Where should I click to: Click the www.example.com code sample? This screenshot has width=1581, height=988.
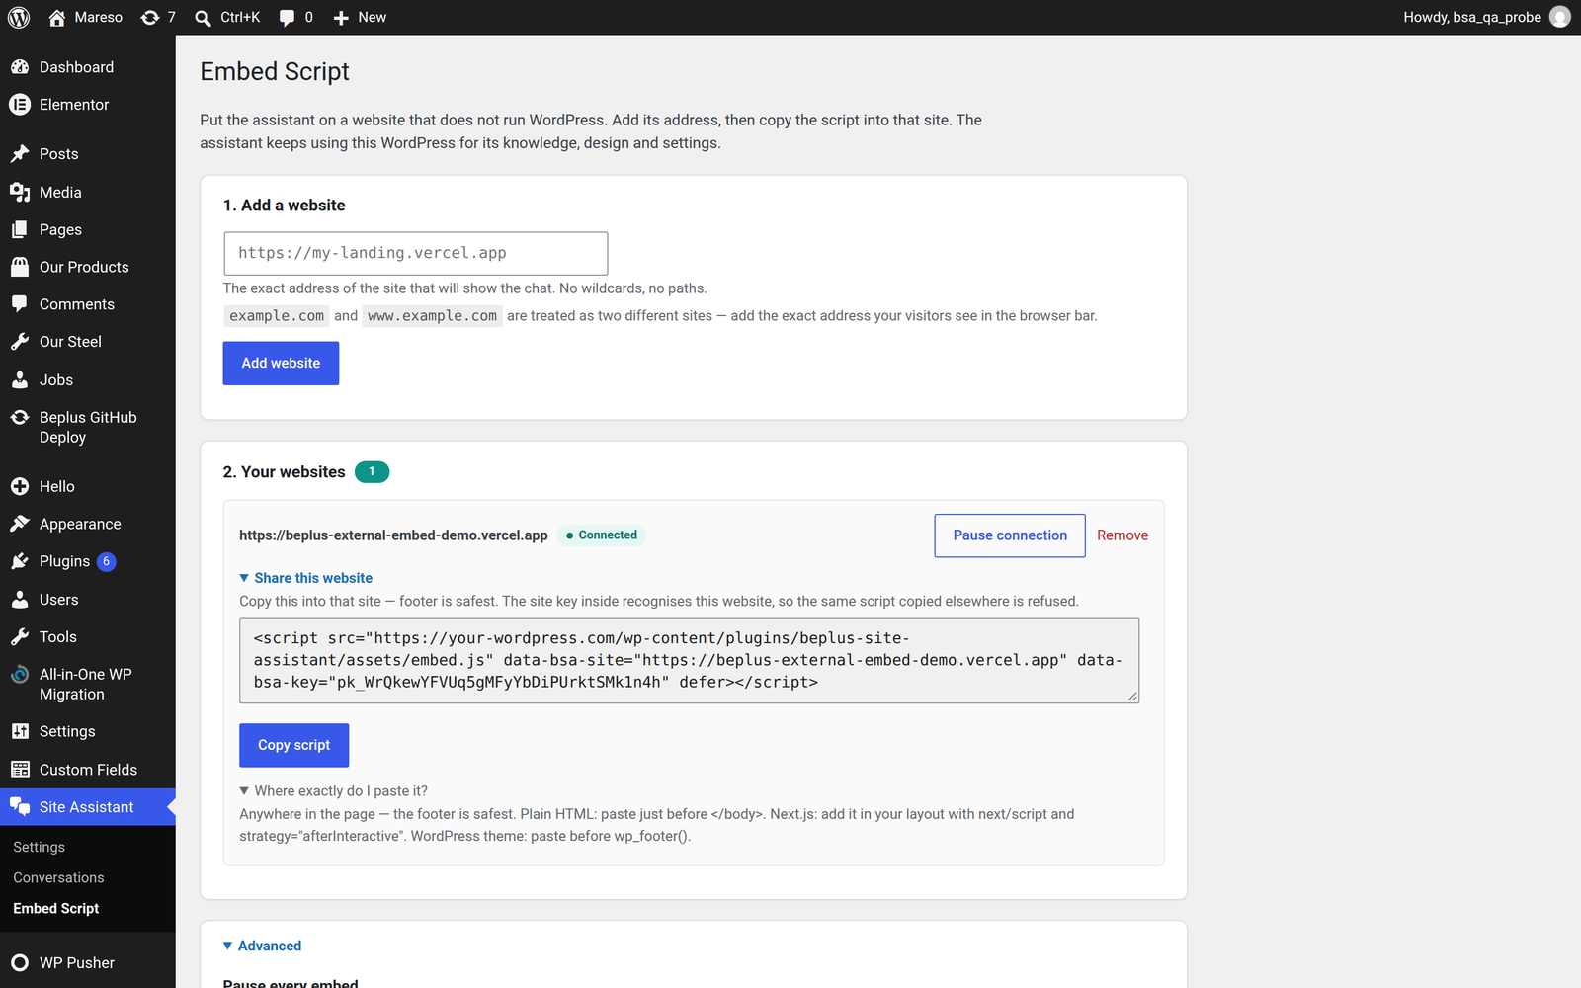[x=433, y=316]
